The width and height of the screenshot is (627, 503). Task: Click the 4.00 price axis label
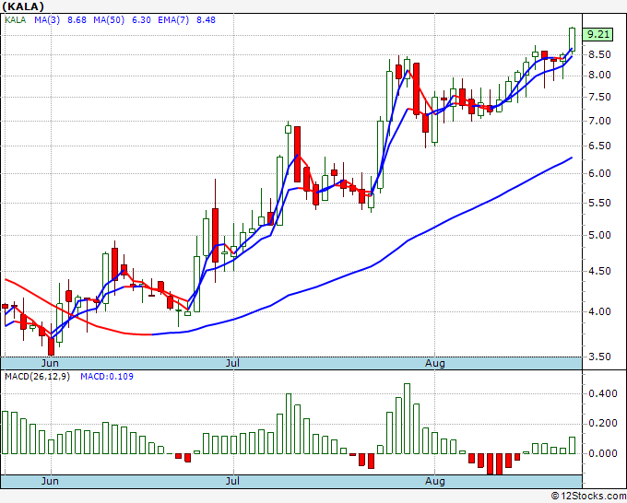[599, 311]
